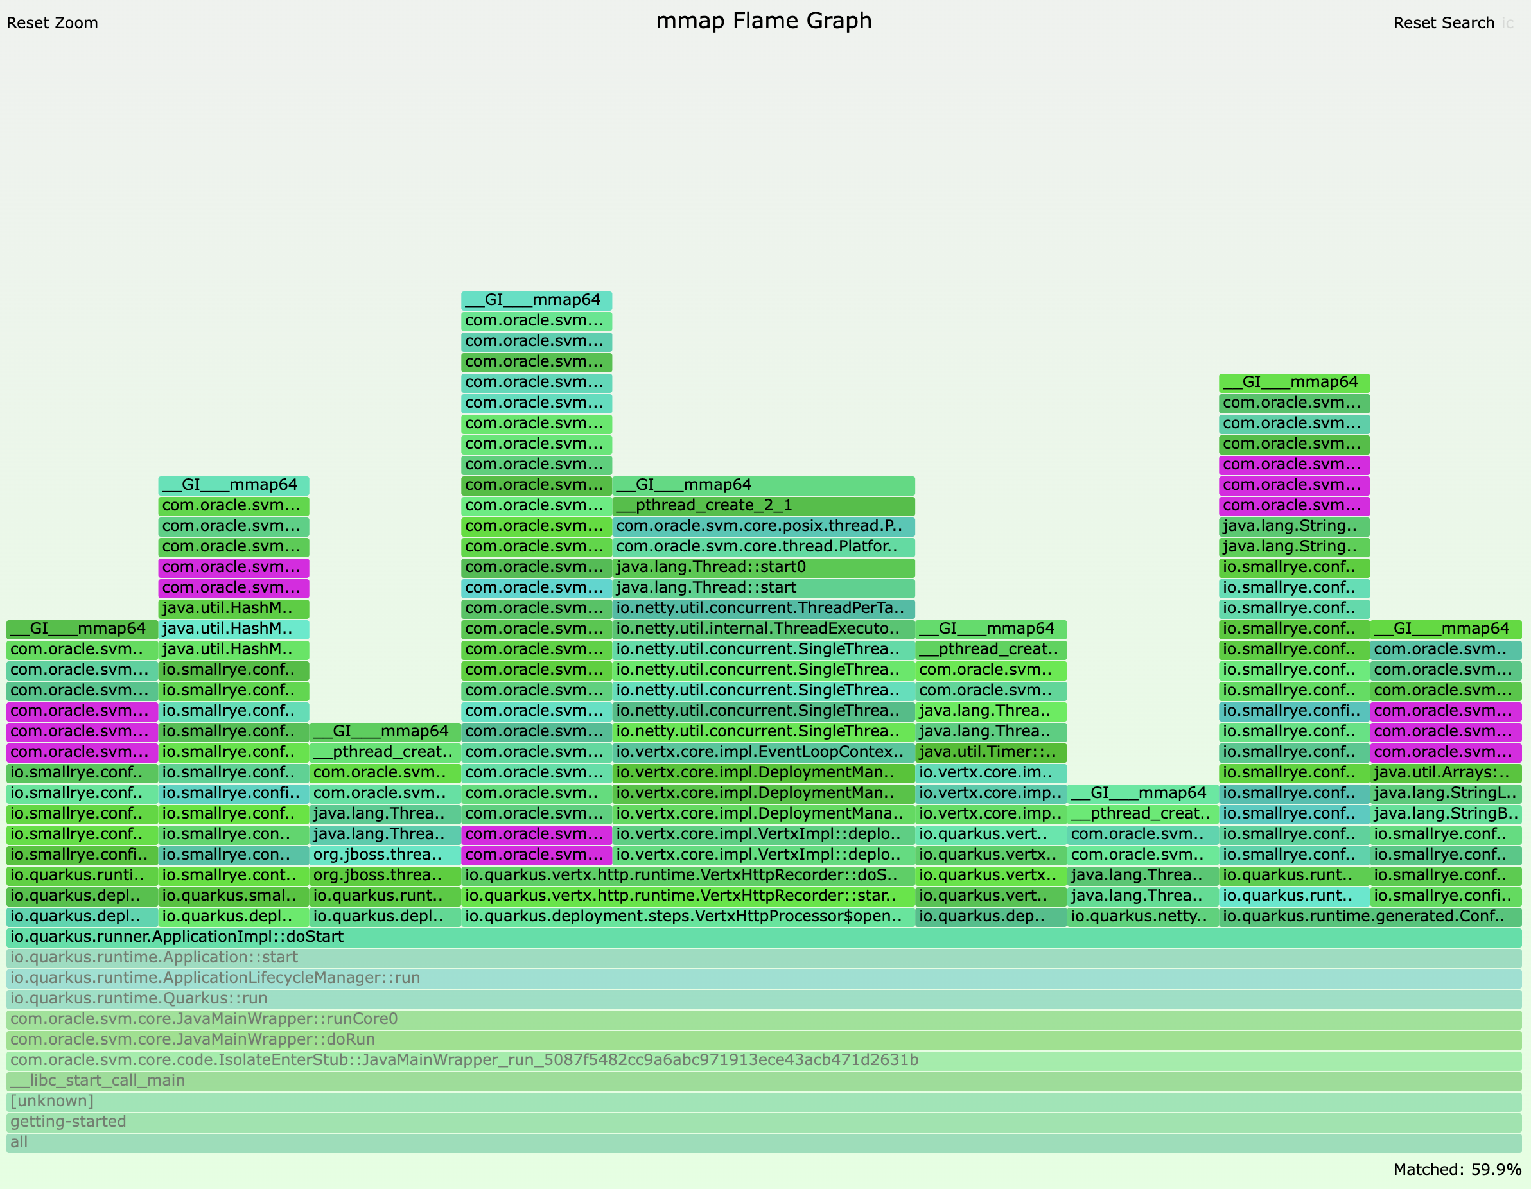Select the io.quarkus.smal.. frame
1531x1189 pixels.
click(233, 896)
